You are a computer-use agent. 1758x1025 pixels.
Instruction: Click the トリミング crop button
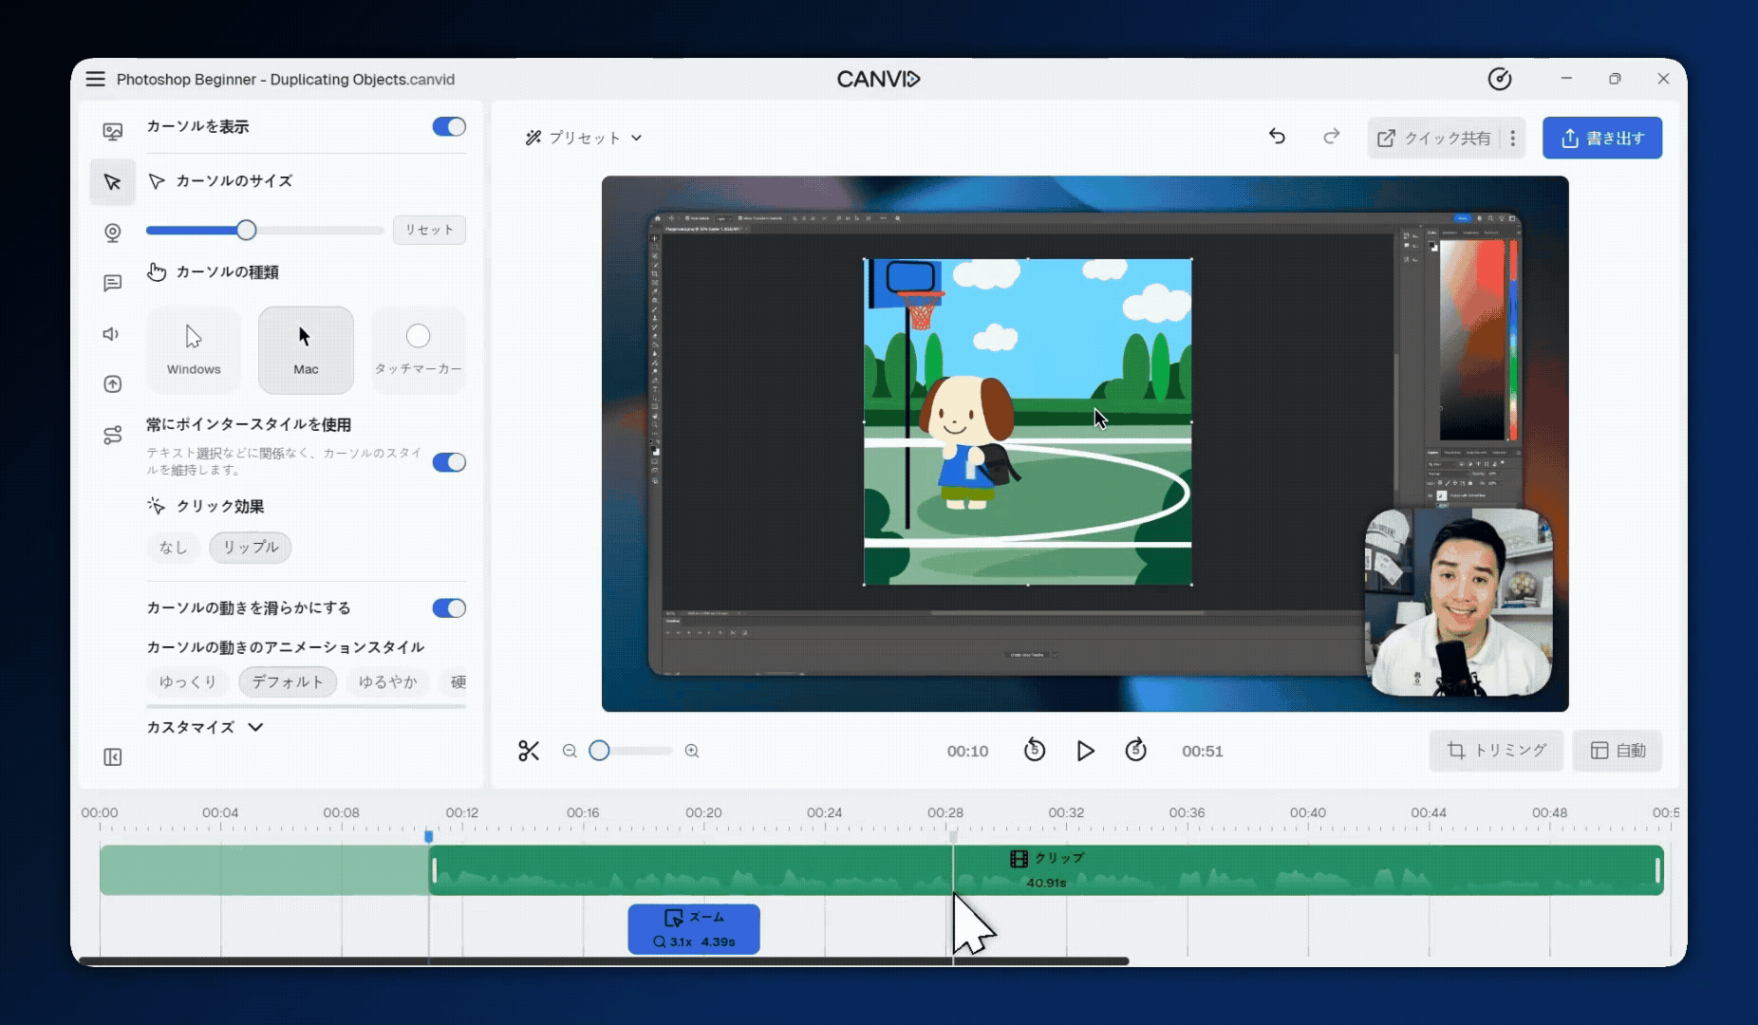(x=1496, y=751)
